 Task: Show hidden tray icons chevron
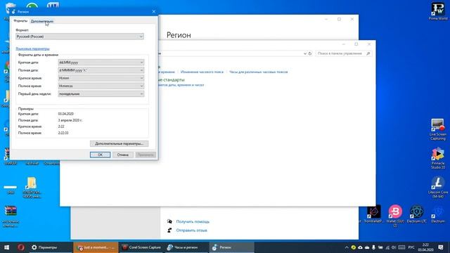coord(347,247)
